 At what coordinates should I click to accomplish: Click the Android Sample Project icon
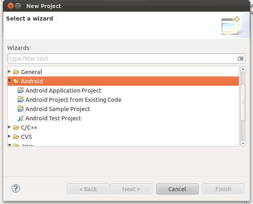tap(21, 109)
